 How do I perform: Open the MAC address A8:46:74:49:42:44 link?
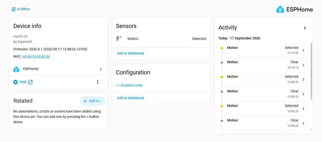pyautogui.click(x=36, y=57)
